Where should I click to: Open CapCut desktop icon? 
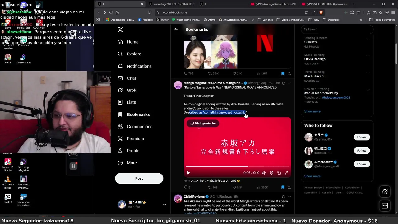click(x=8, y=198)
